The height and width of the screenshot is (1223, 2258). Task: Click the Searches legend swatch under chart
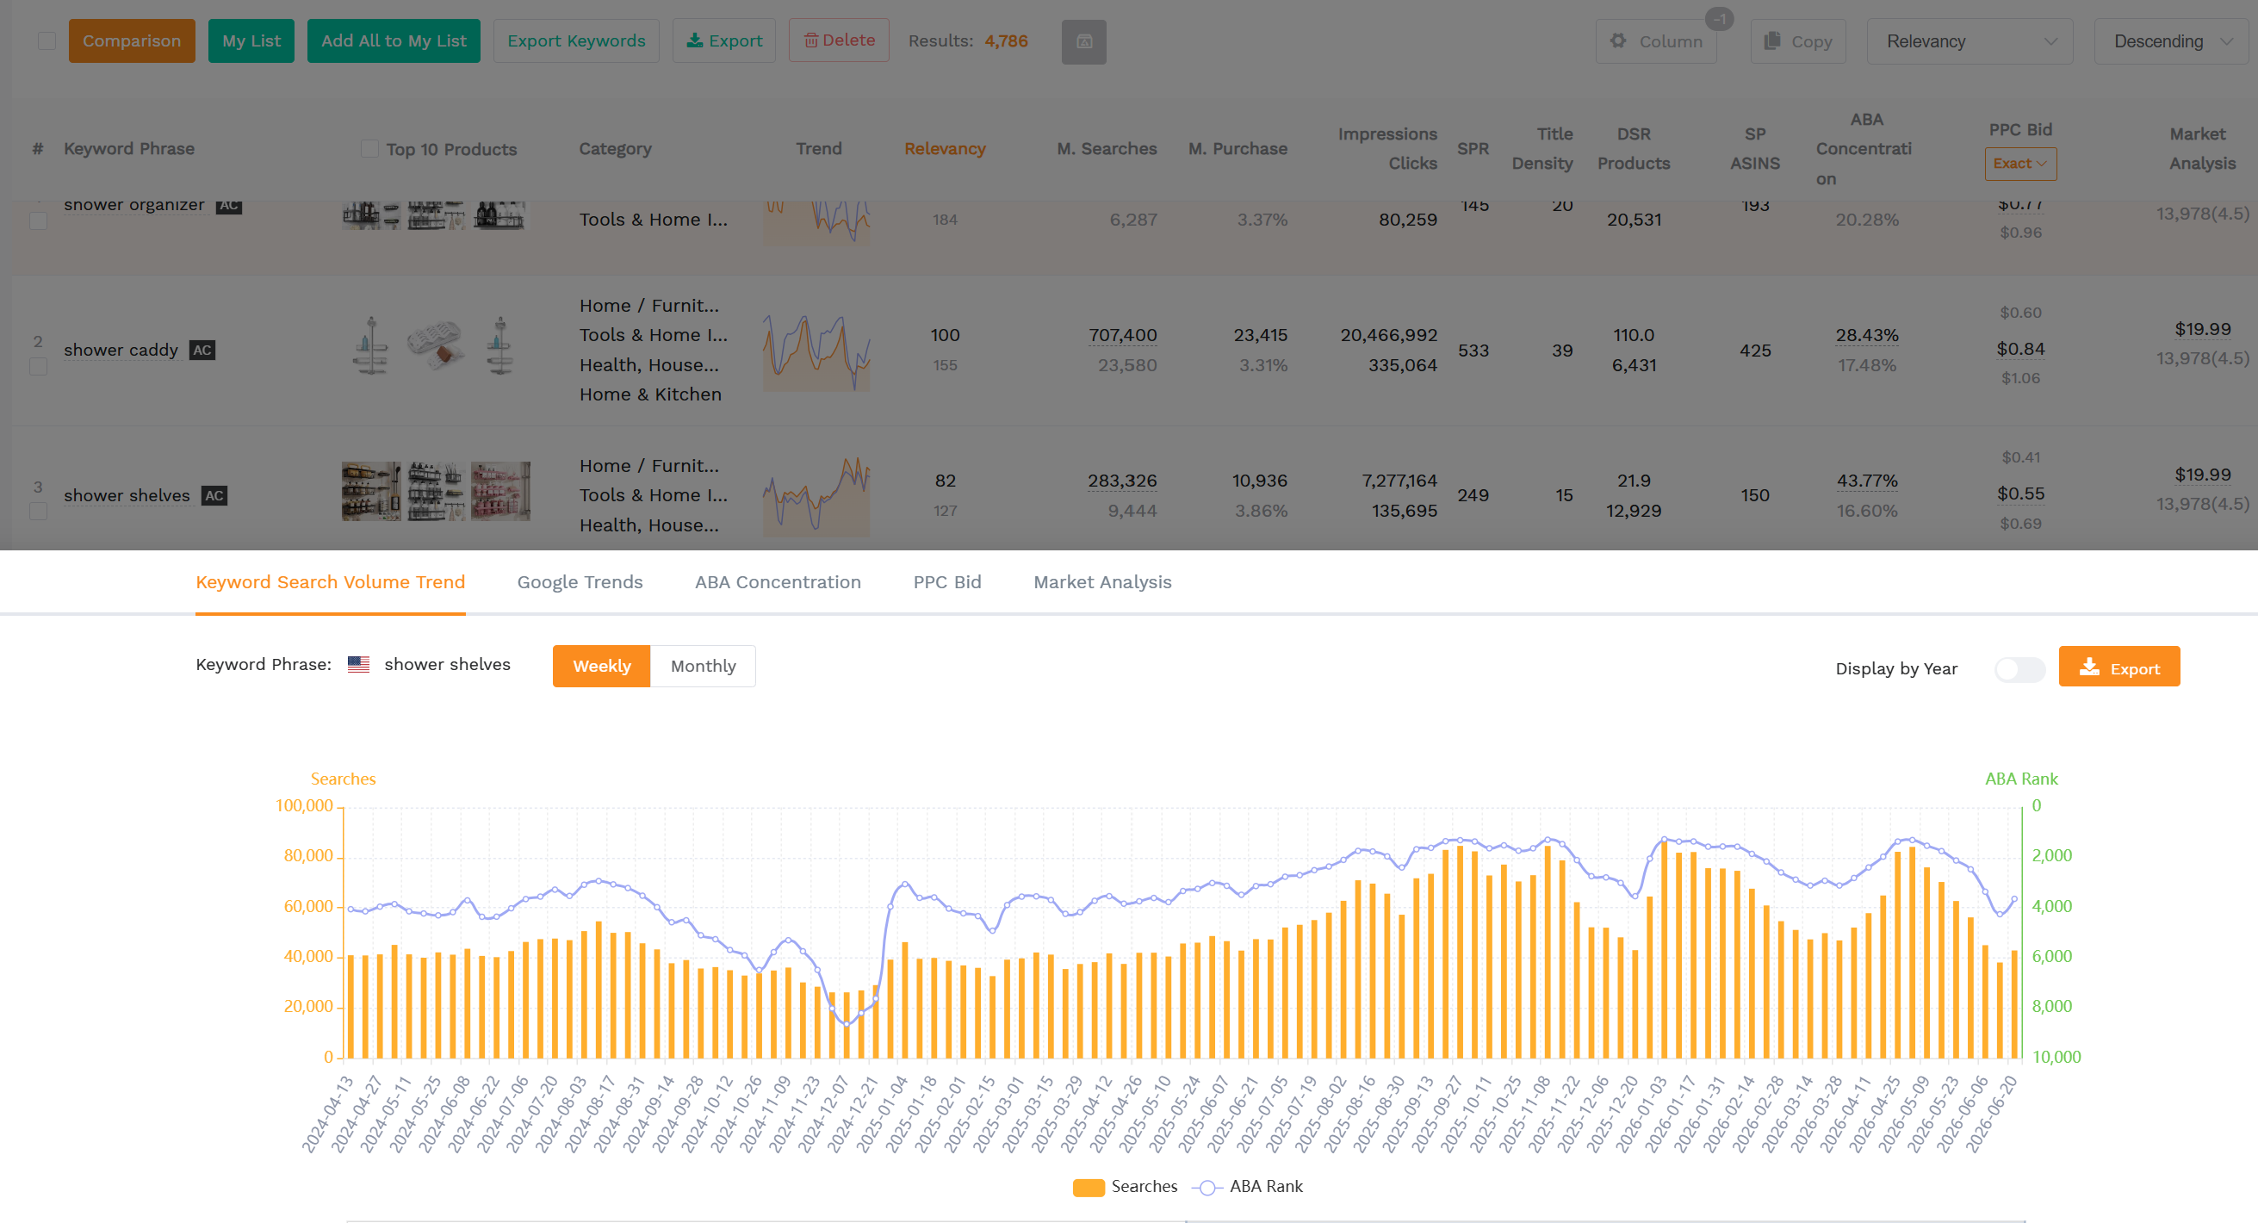tap(1088, 1187)
